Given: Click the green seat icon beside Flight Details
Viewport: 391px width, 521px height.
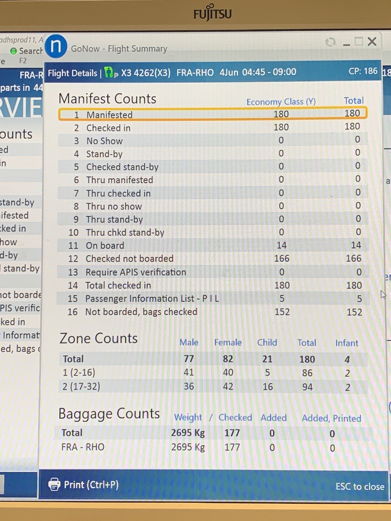Looking at the screenshot, I should tap(109, 72).
